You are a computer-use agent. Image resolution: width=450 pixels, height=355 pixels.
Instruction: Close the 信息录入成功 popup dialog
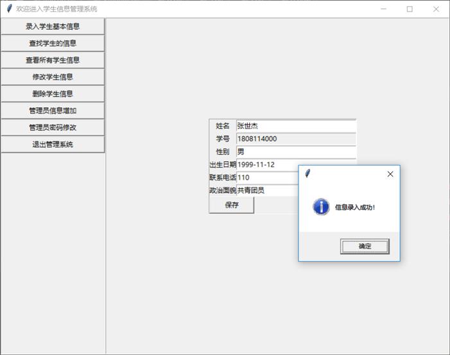[x=390, y=174]
